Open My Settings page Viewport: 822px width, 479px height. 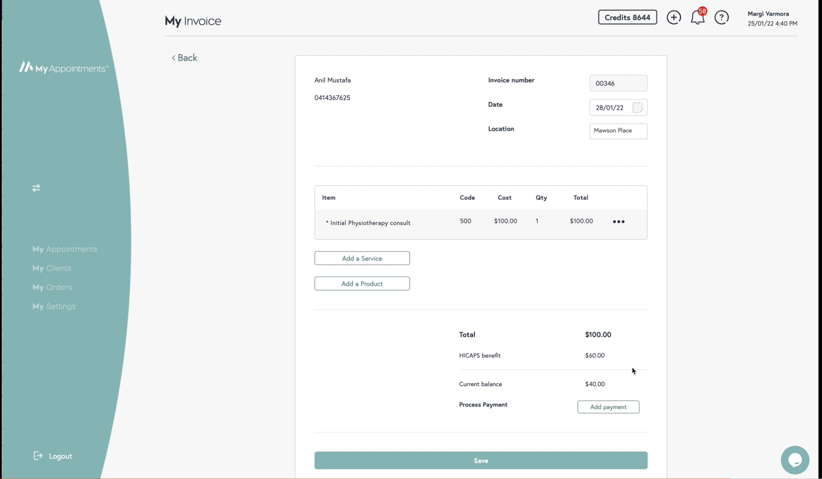54,306
